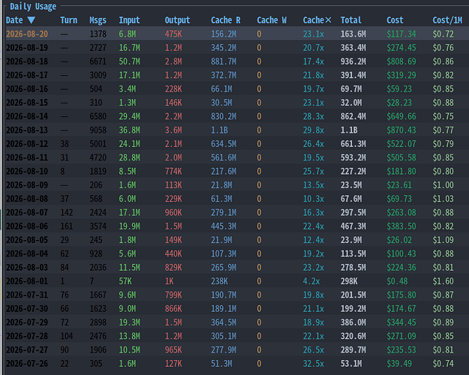The height and width of the screenshot is (375, 469).
Task: Select the 2026-08-03 date row
Action: point(237,268)
